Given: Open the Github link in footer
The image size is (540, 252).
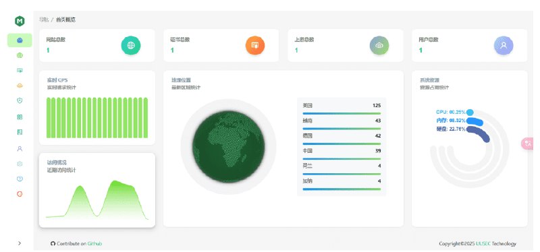Looking at the screenshot, I should (94, 243).
